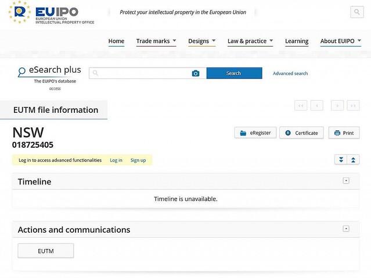
Task: Go to next result arrow
Action: click(337, 105)
